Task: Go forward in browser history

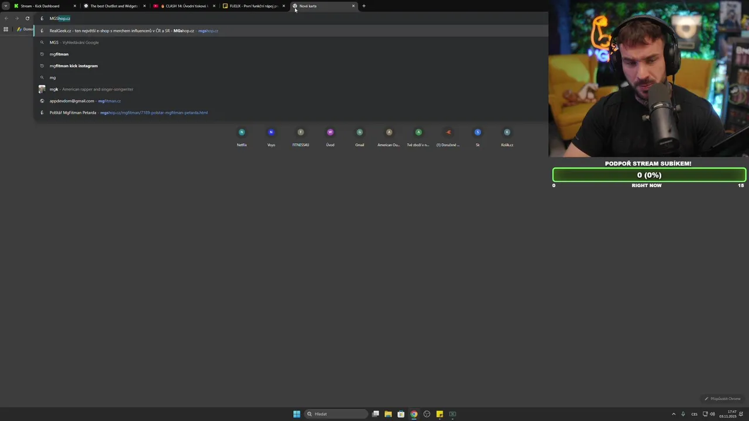Action: pyautogui.click(x=17, y=18)
